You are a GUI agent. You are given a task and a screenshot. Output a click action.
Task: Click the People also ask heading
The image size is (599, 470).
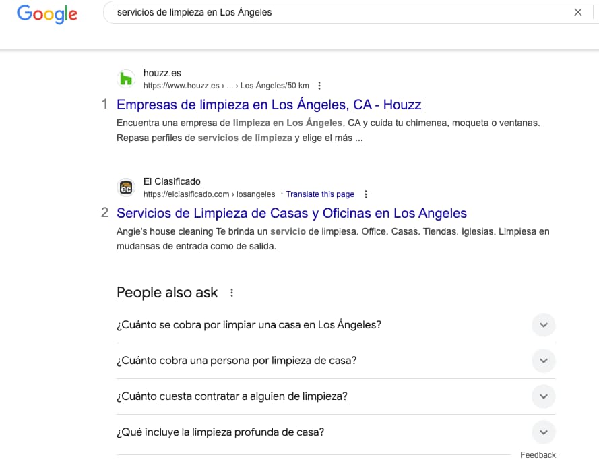[x=167, y=293]
